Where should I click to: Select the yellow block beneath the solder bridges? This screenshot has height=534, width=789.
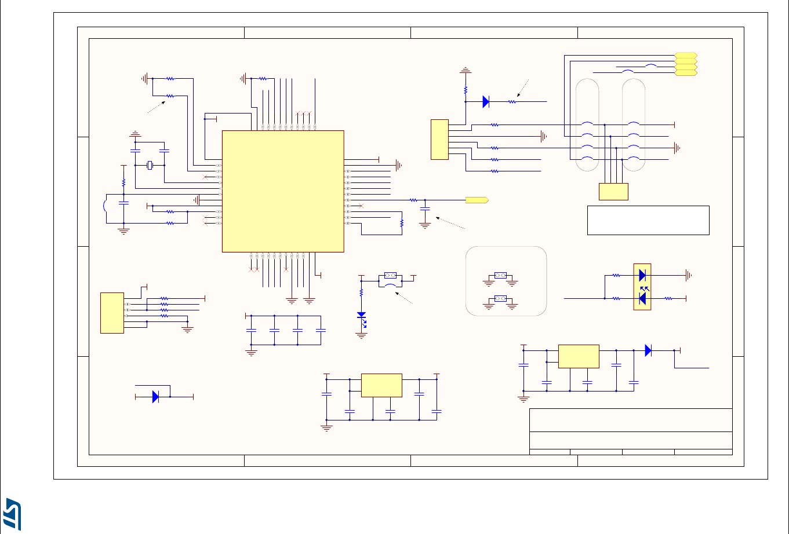tap(613, 192)
